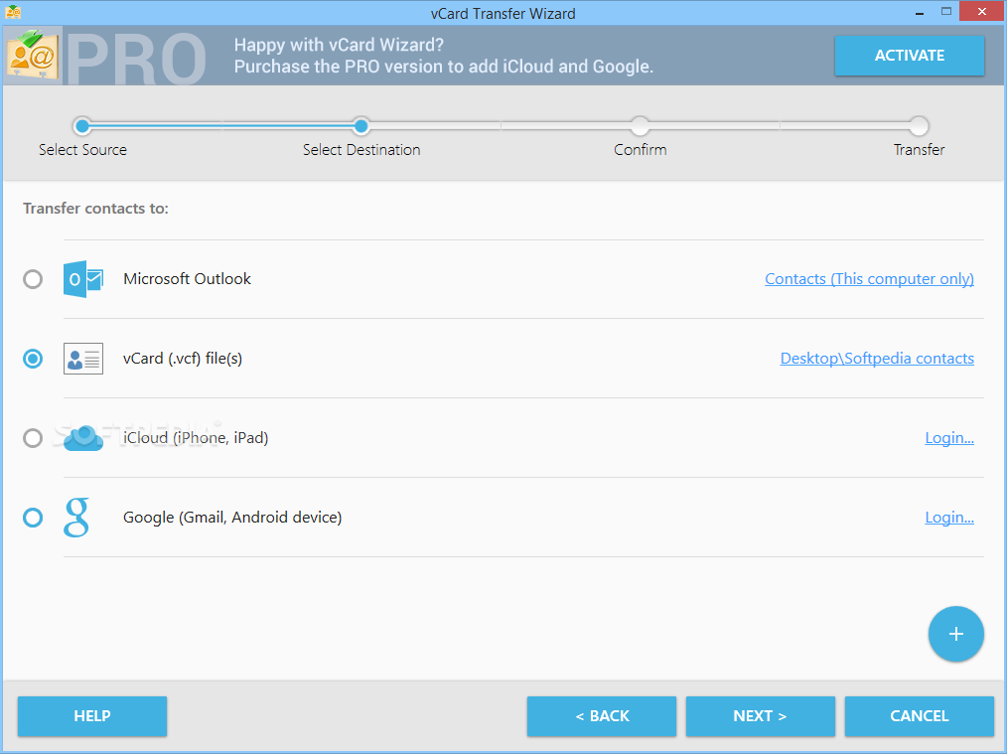
Task: Open the Desktop\Softpedia contacts link
Action: tap(877, 359)
